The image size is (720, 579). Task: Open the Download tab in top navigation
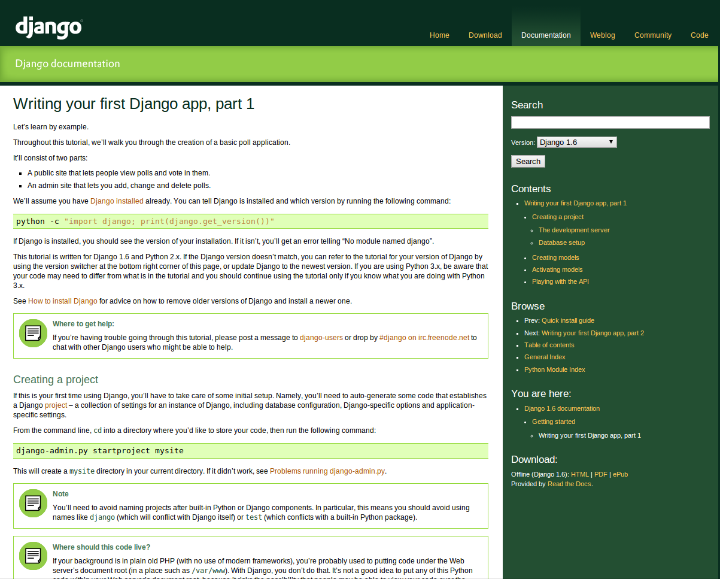coord(485,35)
